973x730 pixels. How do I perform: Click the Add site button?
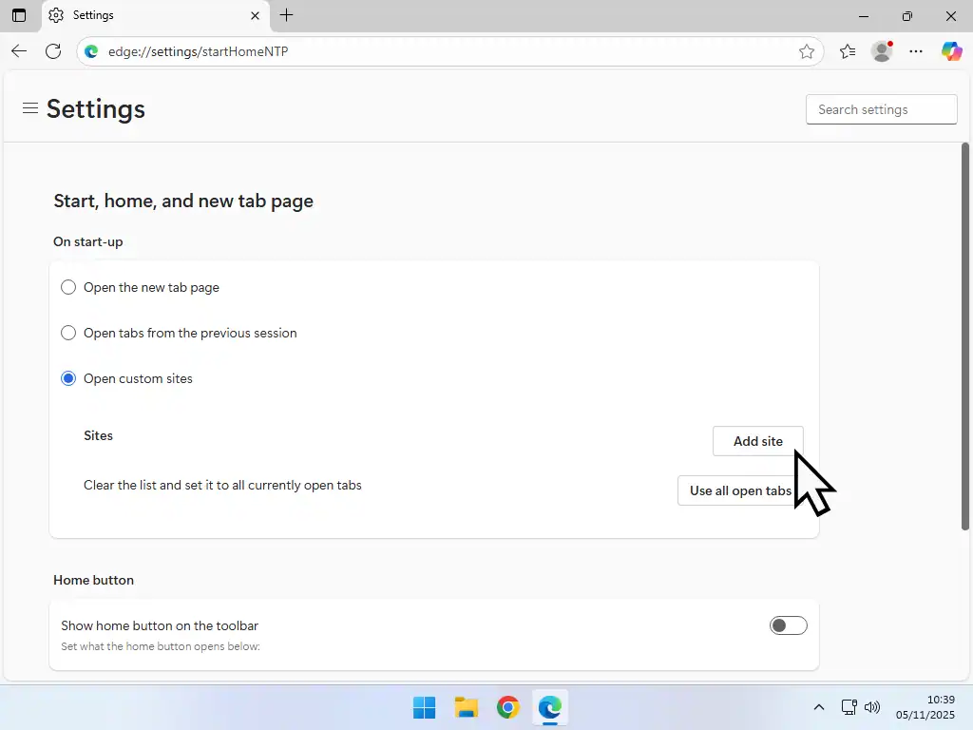[x=757, y=441]
